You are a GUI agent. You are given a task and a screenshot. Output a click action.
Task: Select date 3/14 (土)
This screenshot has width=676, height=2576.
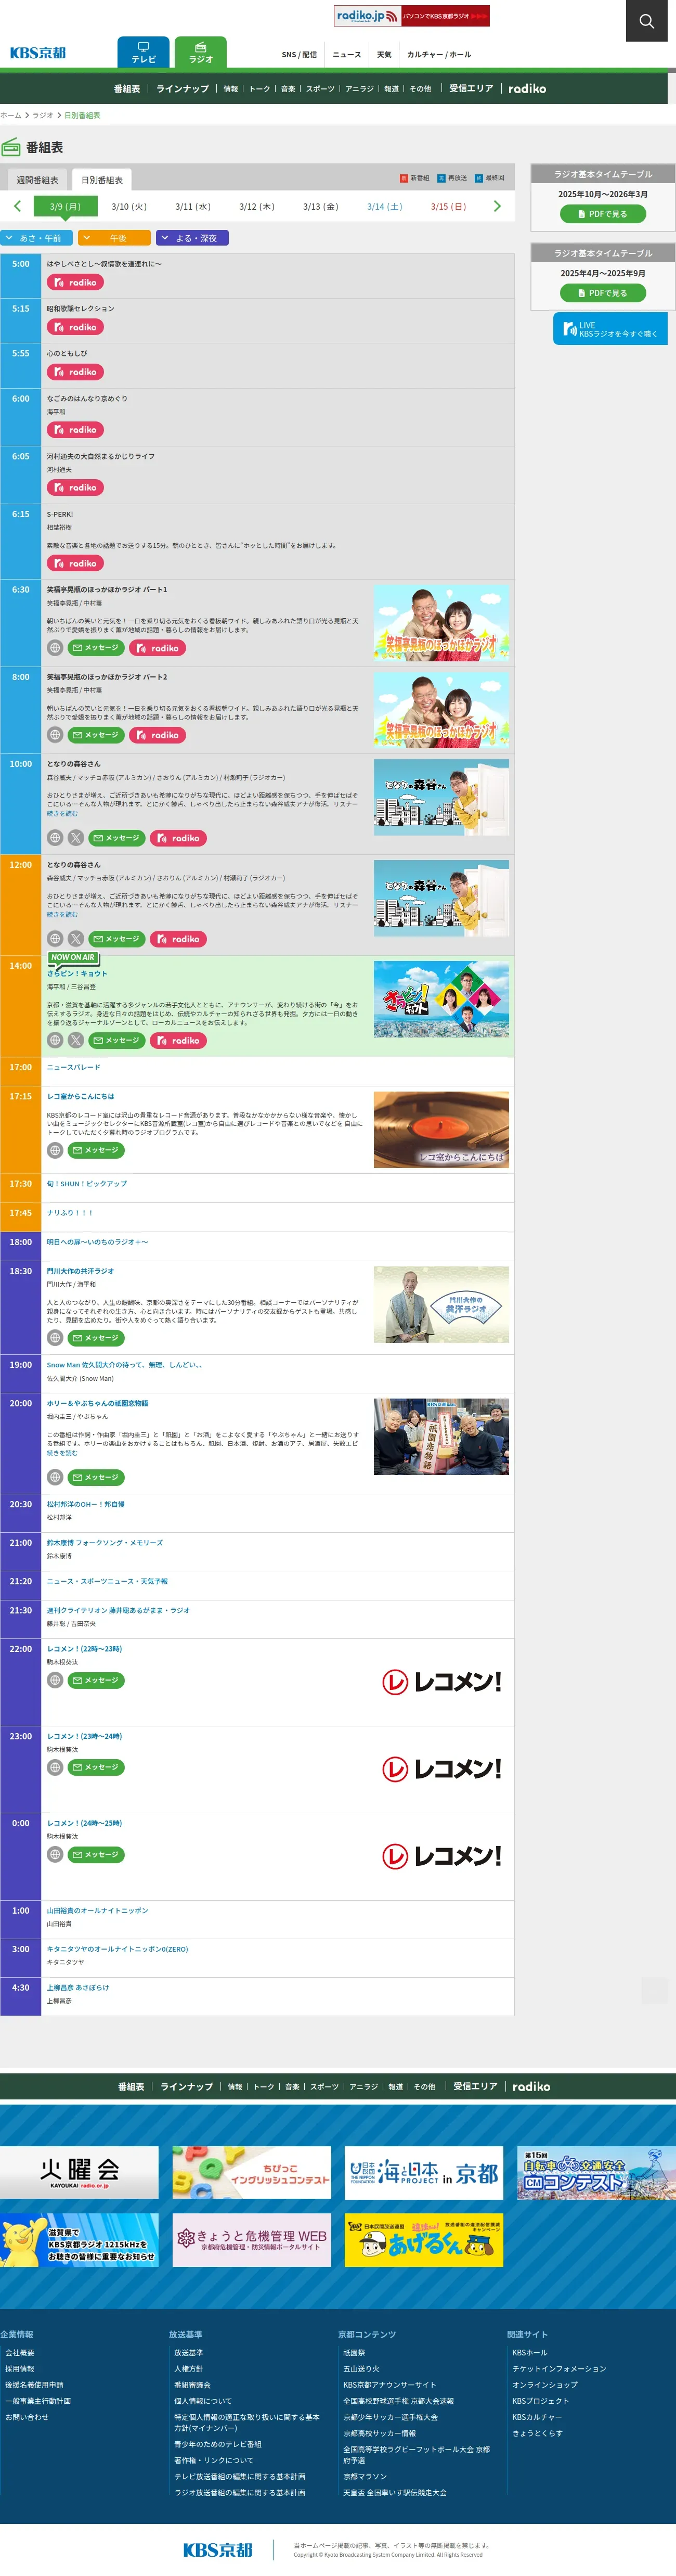384,207
